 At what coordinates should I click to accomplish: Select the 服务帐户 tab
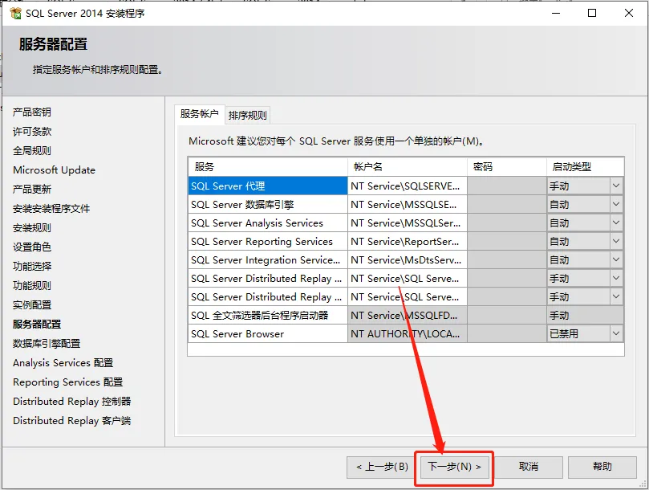(200, 114)
